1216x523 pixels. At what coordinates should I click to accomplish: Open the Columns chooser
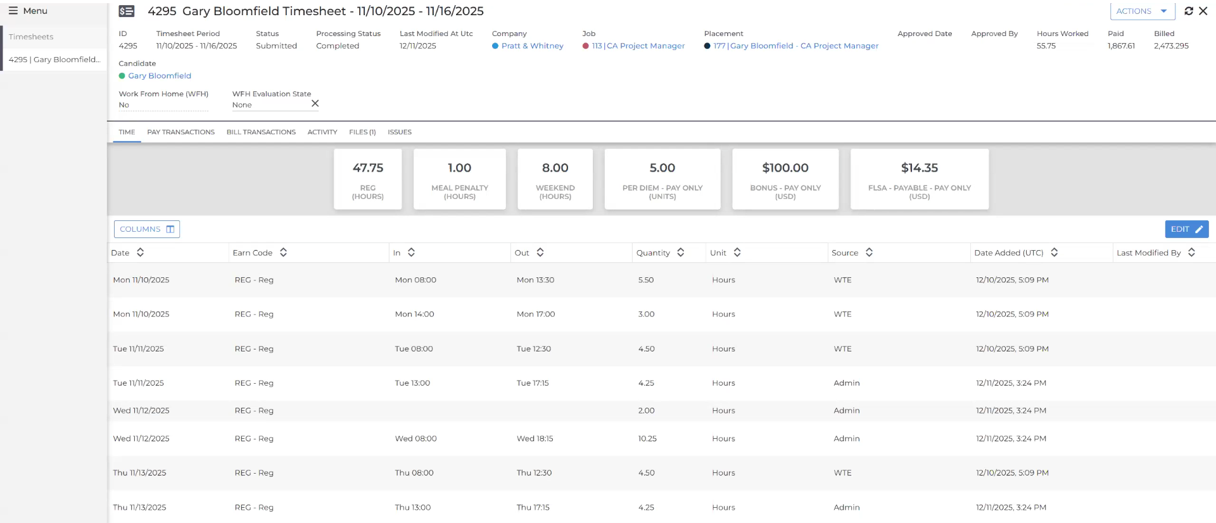147,229
